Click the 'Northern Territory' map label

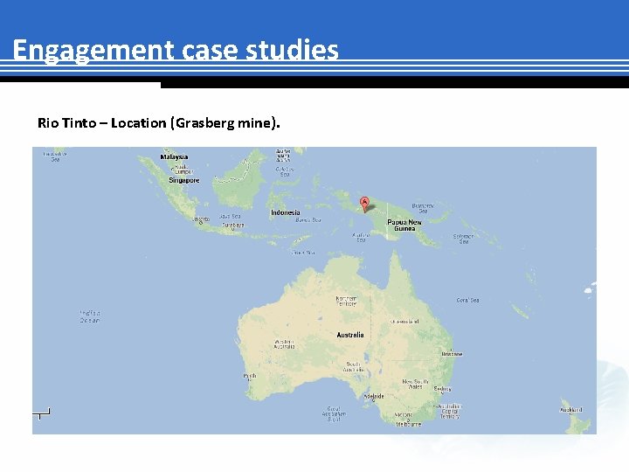pyautogui.click(x=346, y=301)
